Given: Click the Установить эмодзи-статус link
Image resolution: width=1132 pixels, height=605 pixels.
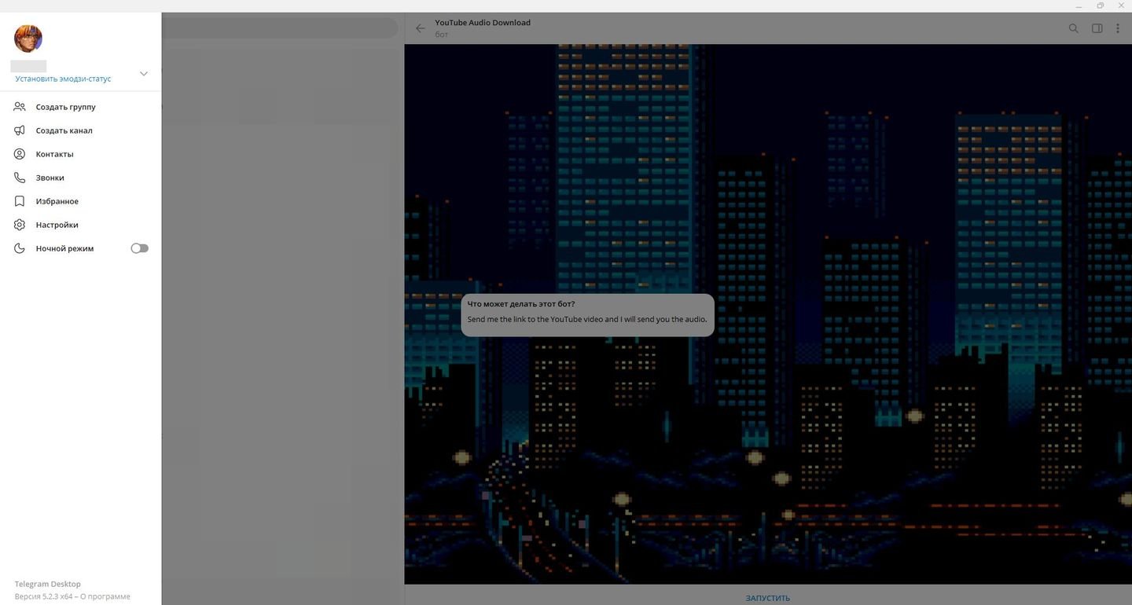Looking at the screenshot, I should pos(63,79).
